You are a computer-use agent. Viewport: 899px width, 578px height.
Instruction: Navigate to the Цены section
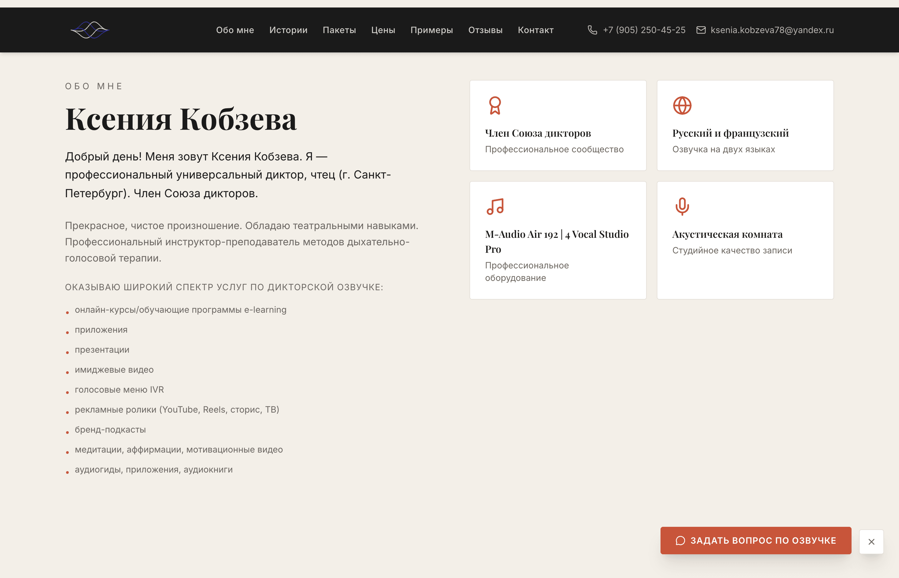pyautogui.click(x=383, y=30)
